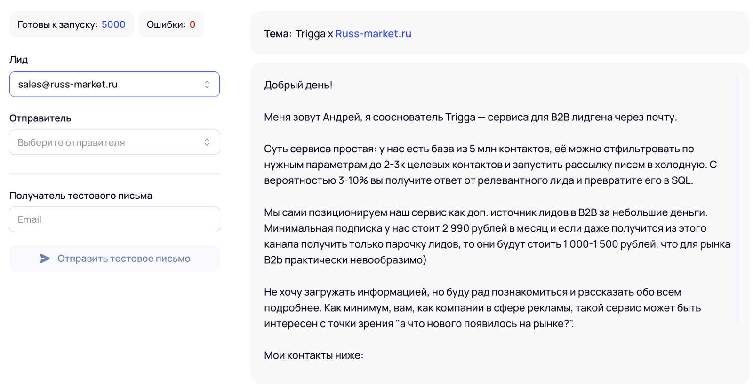Open the Russ-market.ru link in the subject
Viewport: 753px width, 384px height.
coord(373,34)
